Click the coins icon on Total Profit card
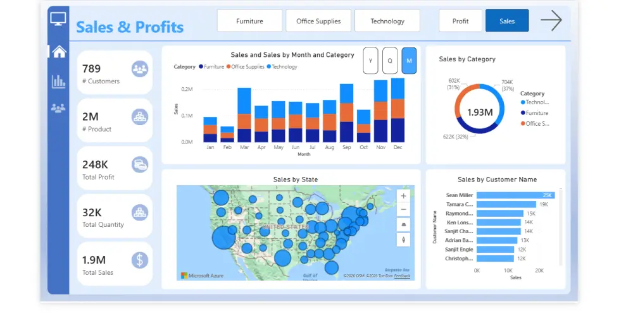The height and width of the screenshot is (328, 633). click(140, 165)
